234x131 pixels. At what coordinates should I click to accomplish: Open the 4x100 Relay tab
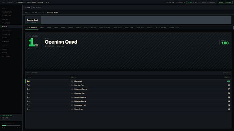[161, 28]
